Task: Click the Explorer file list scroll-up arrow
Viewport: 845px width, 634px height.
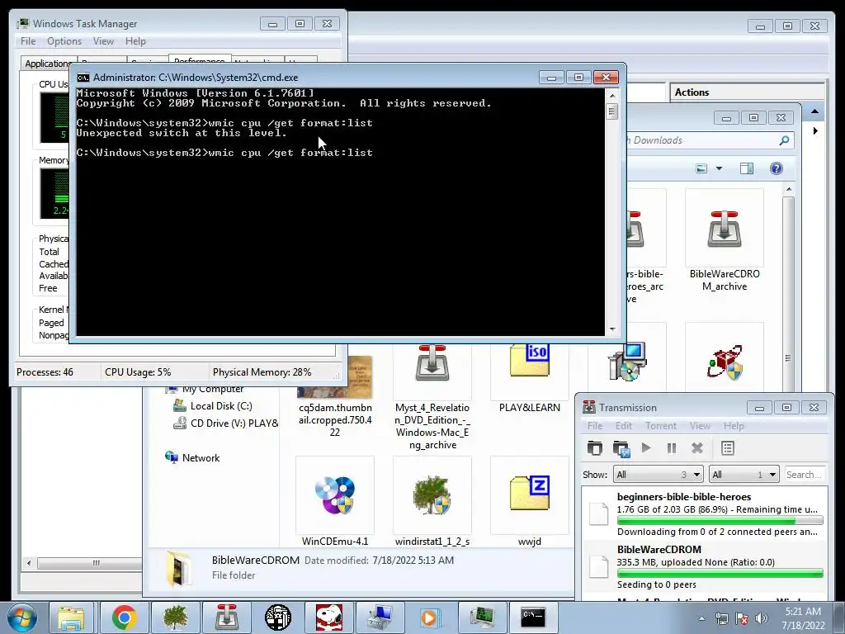Action: (788, 189)
